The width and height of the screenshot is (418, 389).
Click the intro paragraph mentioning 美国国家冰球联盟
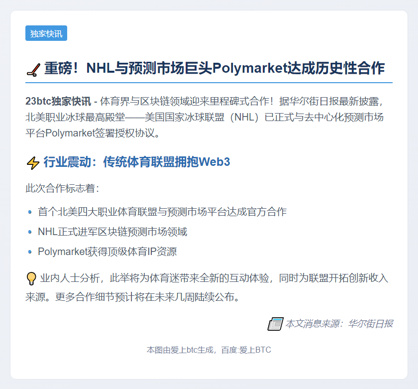(x=209, y=118)
